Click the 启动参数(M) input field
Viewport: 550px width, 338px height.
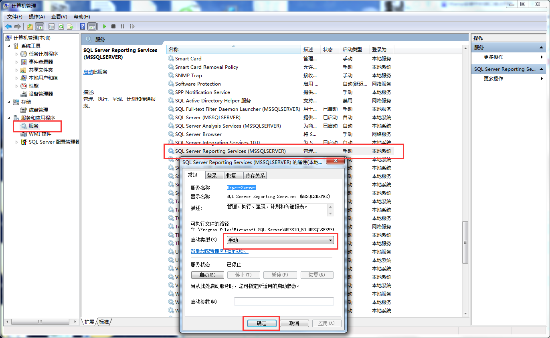tap(284, 301)
